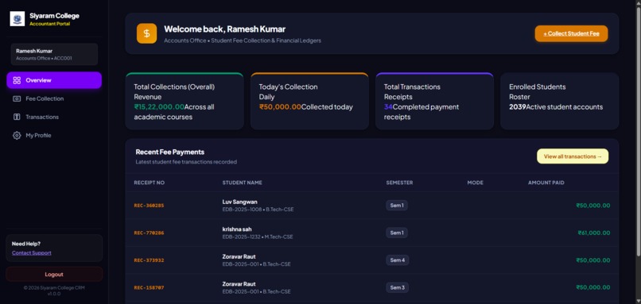Click the ₹50,000.00 amount for REC-158707
The height and width of the screenshot is (304, 641).
(592, 287)
